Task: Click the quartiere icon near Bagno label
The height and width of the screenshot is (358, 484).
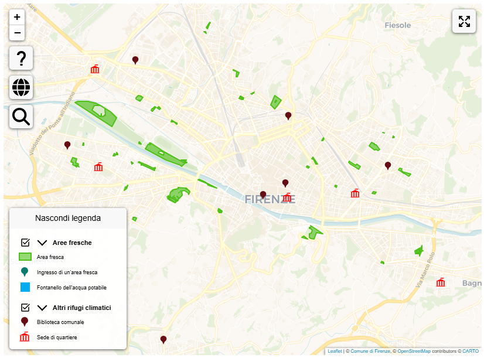Action: click(441, 282)
